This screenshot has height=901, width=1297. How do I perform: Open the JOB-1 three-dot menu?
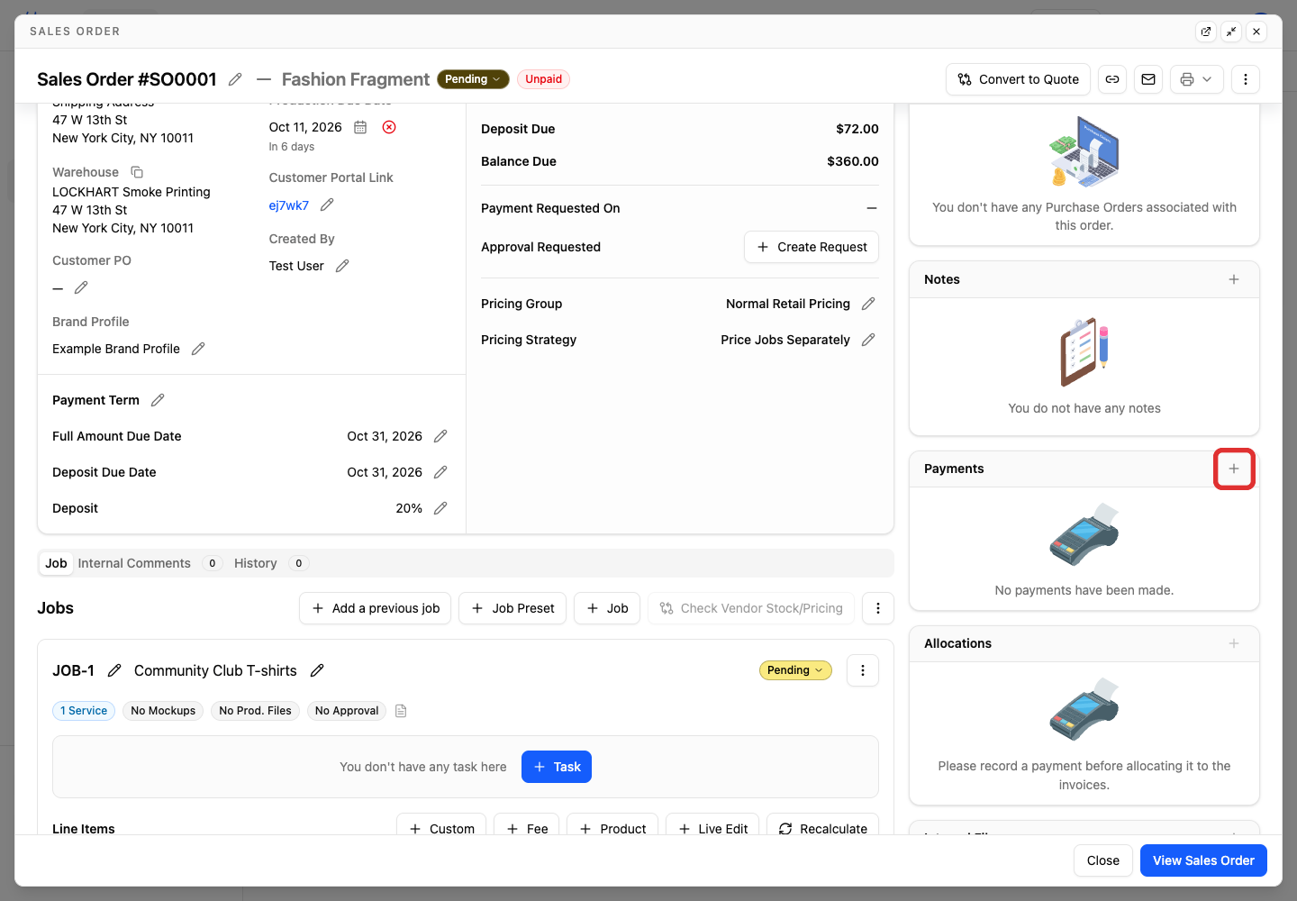(x=863, y=670)
